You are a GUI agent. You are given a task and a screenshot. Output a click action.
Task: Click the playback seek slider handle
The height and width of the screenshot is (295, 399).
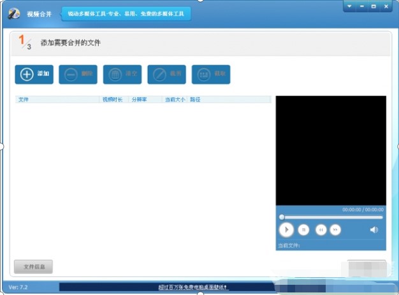282,217
